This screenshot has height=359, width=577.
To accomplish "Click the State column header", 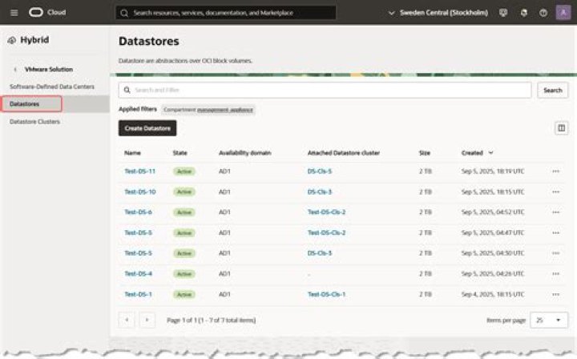I will 180,152.
